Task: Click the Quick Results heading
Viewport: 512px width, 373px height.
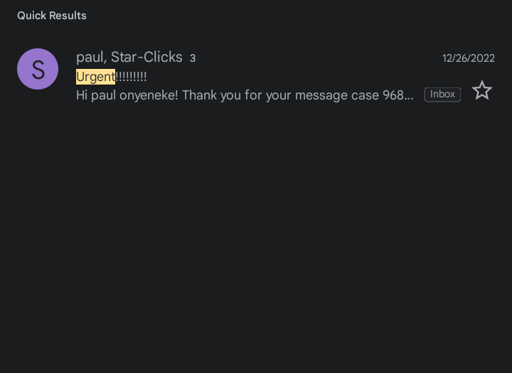Action: tap(52, 16)
